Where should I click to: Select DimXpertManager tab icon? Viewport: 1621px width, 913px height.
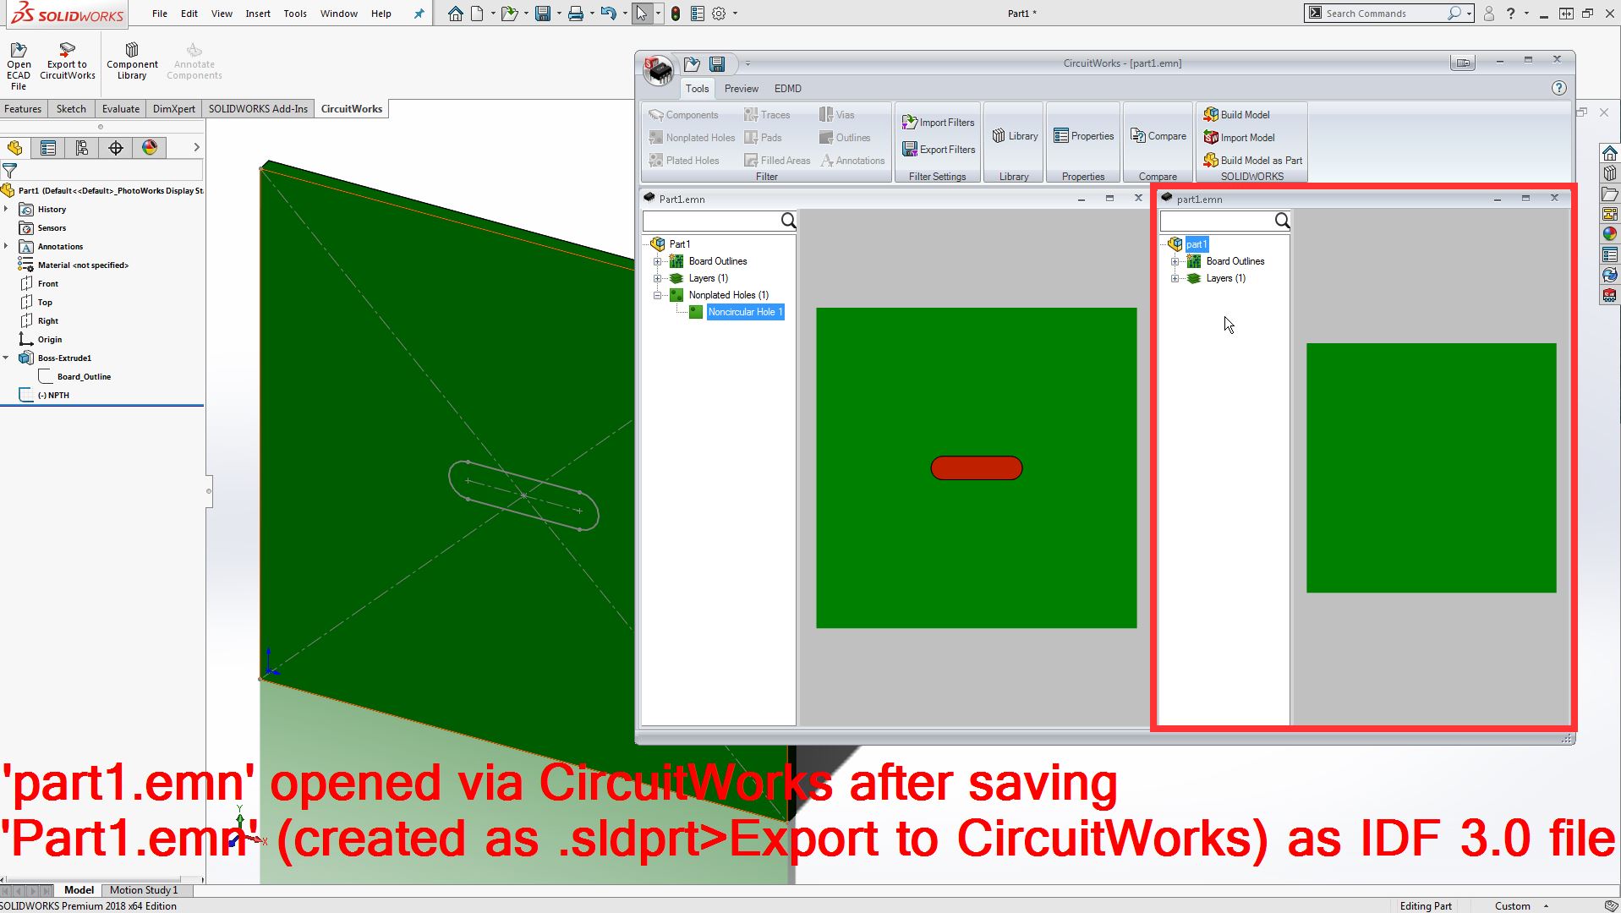pyautogui.click(x=116, y=148)
